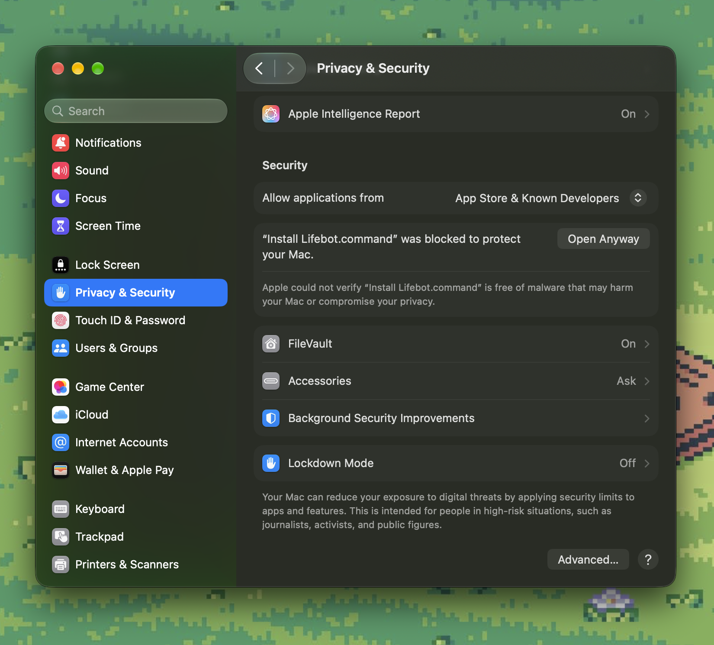Open Keyboard settings icon
This screenshot has width=714, height=645.
tap(61, 509)
